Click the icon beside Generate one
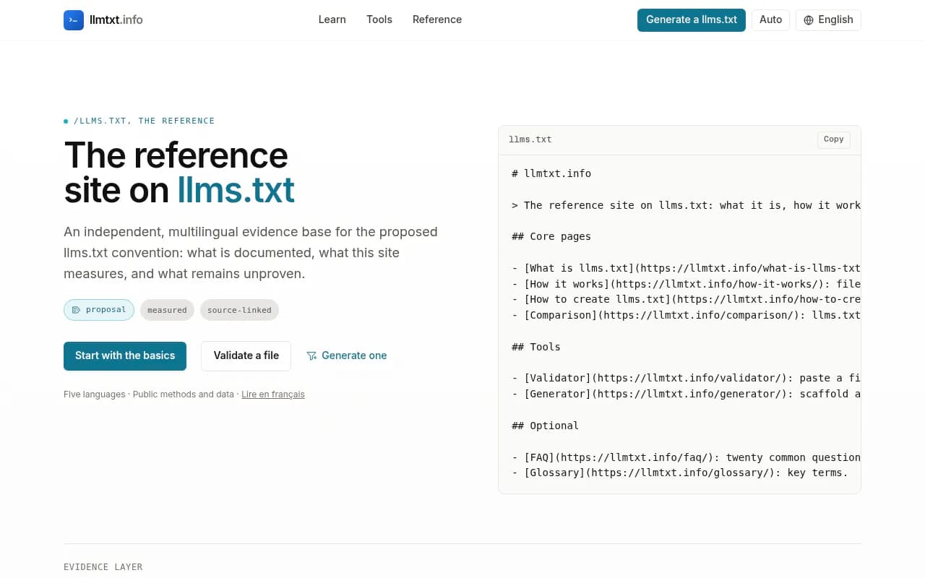This screenshot has width=925, height=578. pos(311,355)
